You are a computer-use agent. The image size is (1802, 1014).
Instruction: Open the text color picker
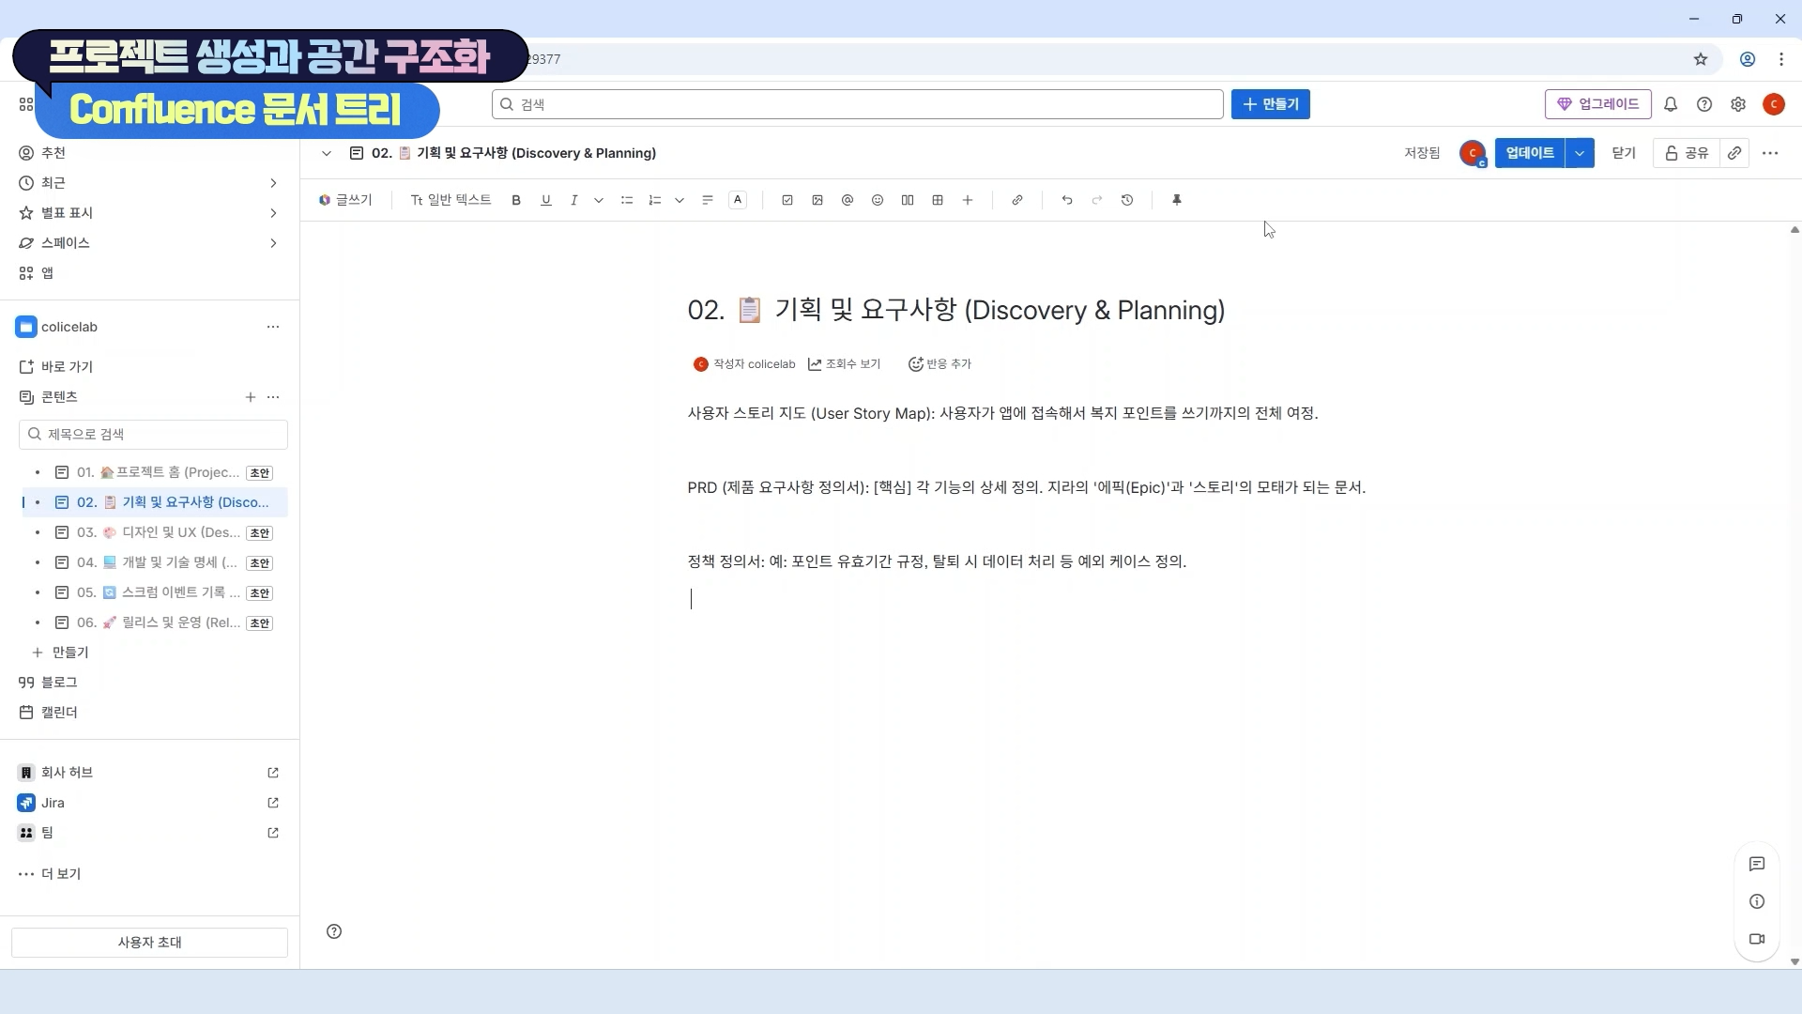pyautogui.click(x=738, y=200)
